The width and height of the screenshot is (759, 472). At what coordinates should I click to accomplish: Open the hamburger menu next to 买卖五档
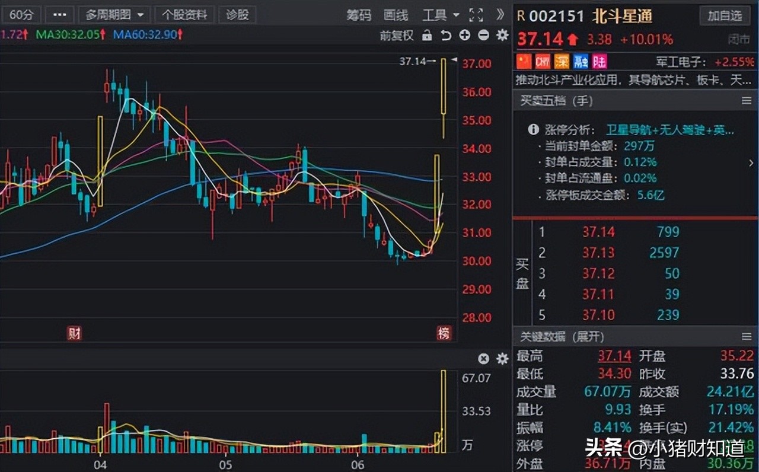tap(747, 101)
